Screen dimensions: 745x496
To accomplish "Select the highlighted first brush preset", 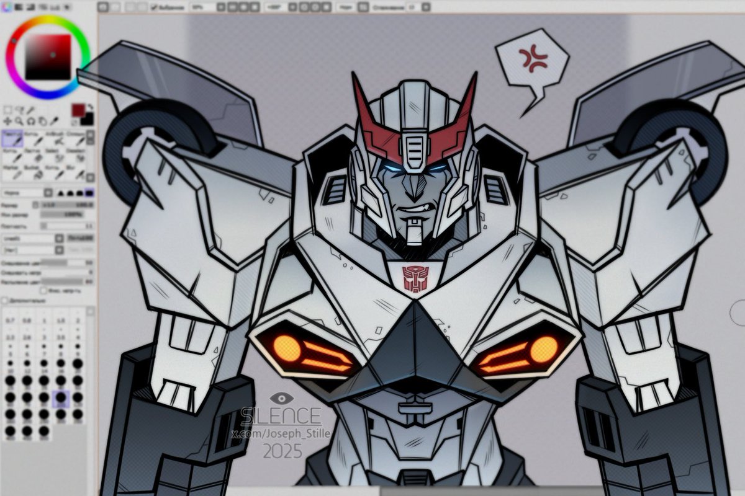I will pos(12,139).
